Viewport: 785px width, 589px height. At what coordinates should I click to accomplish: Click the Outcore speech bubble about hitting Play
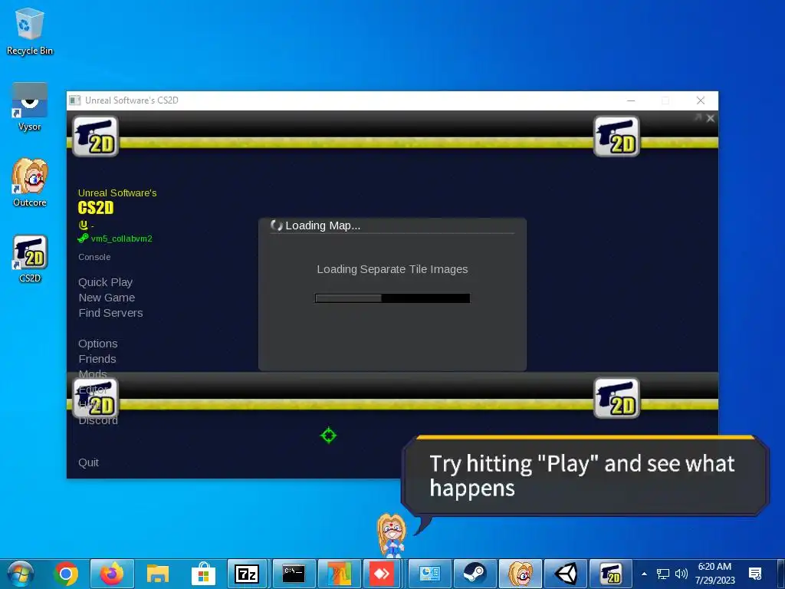coord(585,475)
